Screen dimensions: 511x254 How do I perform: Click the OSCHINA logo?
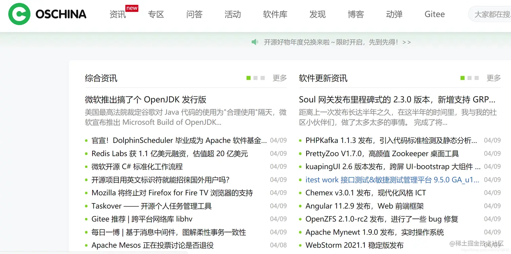pos(47,14)
